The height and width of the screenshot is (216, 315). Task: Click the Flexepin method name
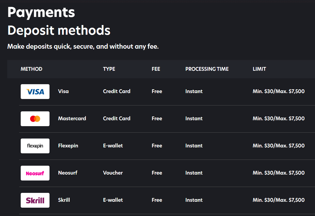point(68,146)
